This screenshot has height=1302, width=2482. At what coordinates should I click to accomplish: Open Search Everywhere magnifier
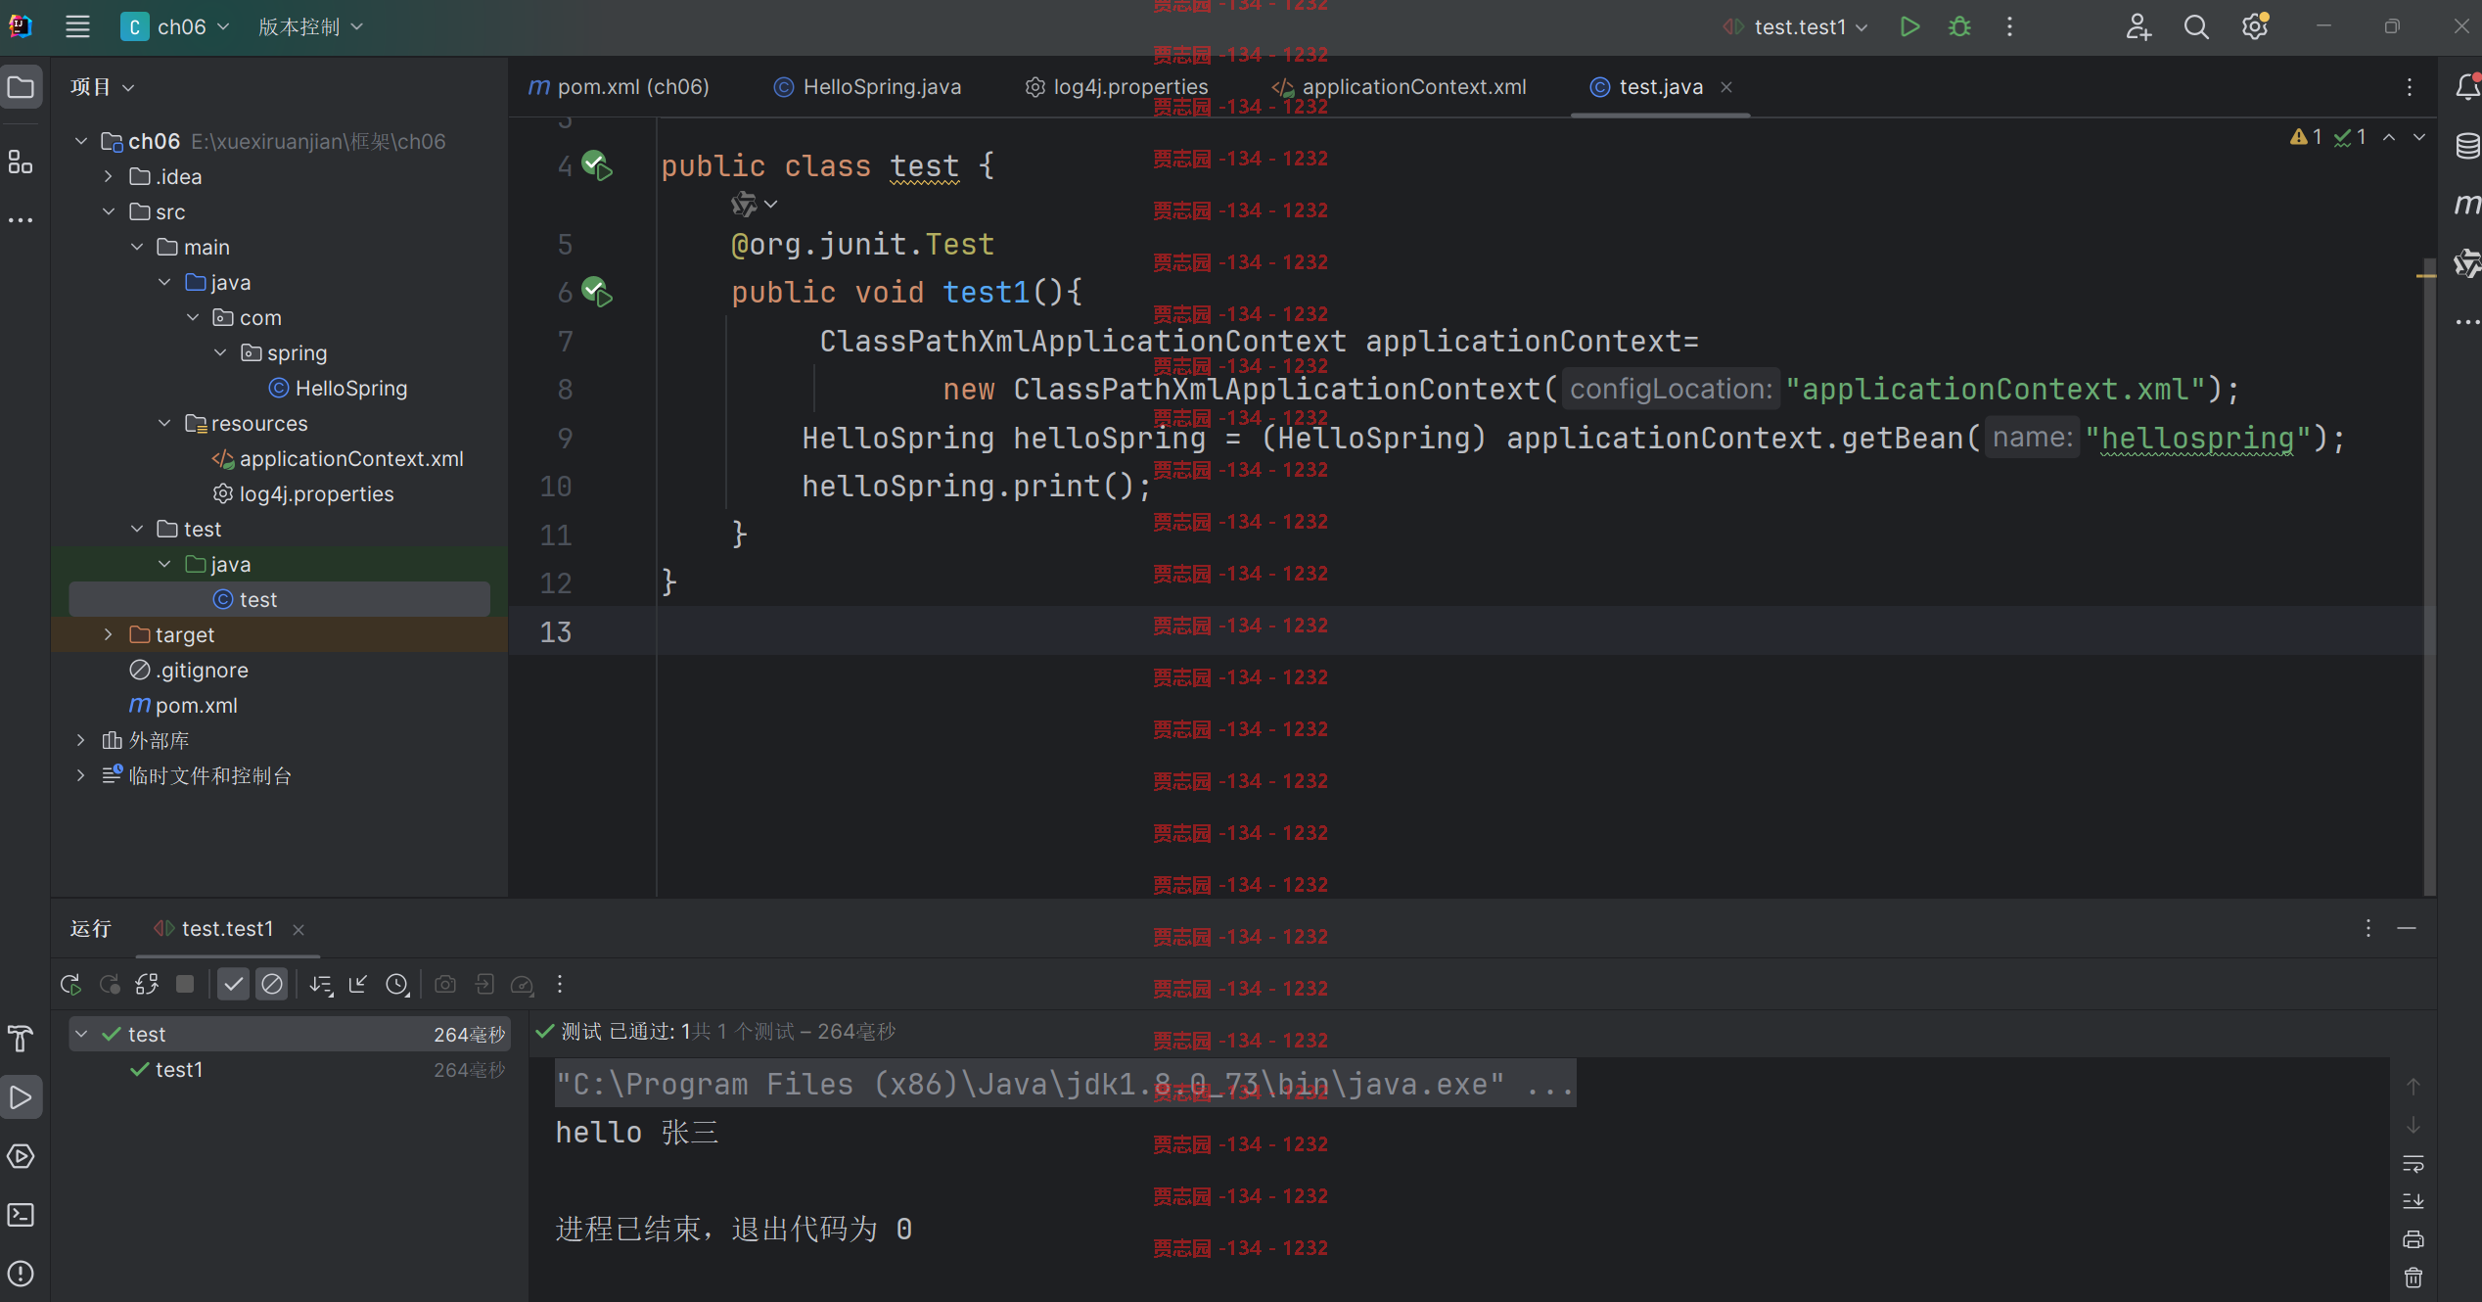click(x=2196, y=26)
